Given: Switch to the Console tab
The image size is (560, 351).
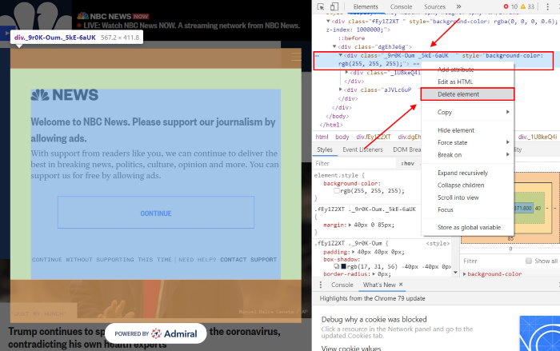Looking at the screenshot, I should coord(401,6).
